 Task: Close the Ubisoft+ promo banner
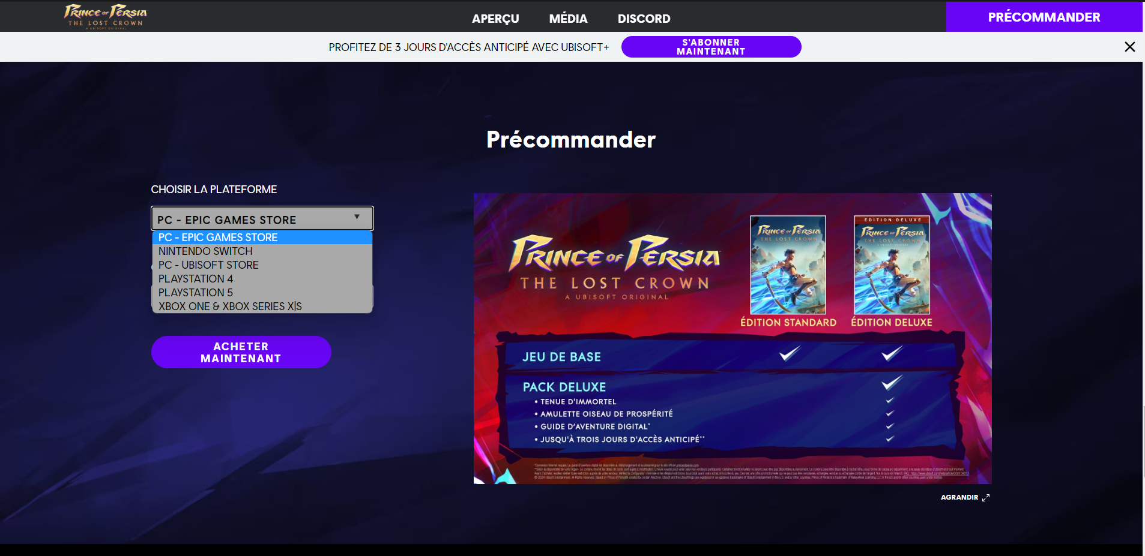(x=1129, y=47)
